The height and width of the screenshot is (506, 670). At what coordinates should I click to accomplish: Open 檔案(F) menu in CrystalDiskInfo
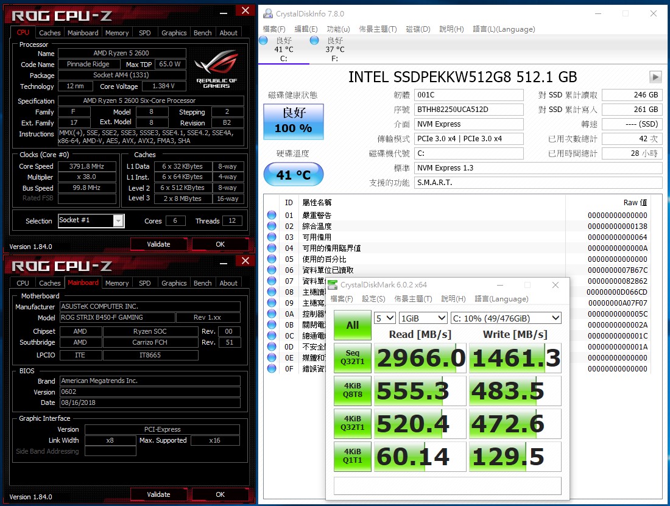(274, 29)
